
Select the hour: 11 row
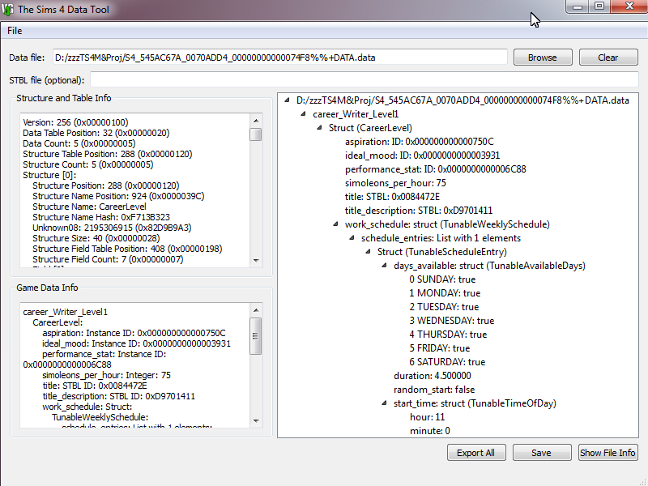click(428, 417)
